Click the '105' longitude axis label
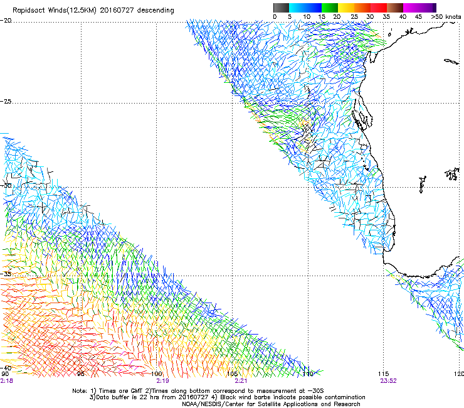 (232, 374)
